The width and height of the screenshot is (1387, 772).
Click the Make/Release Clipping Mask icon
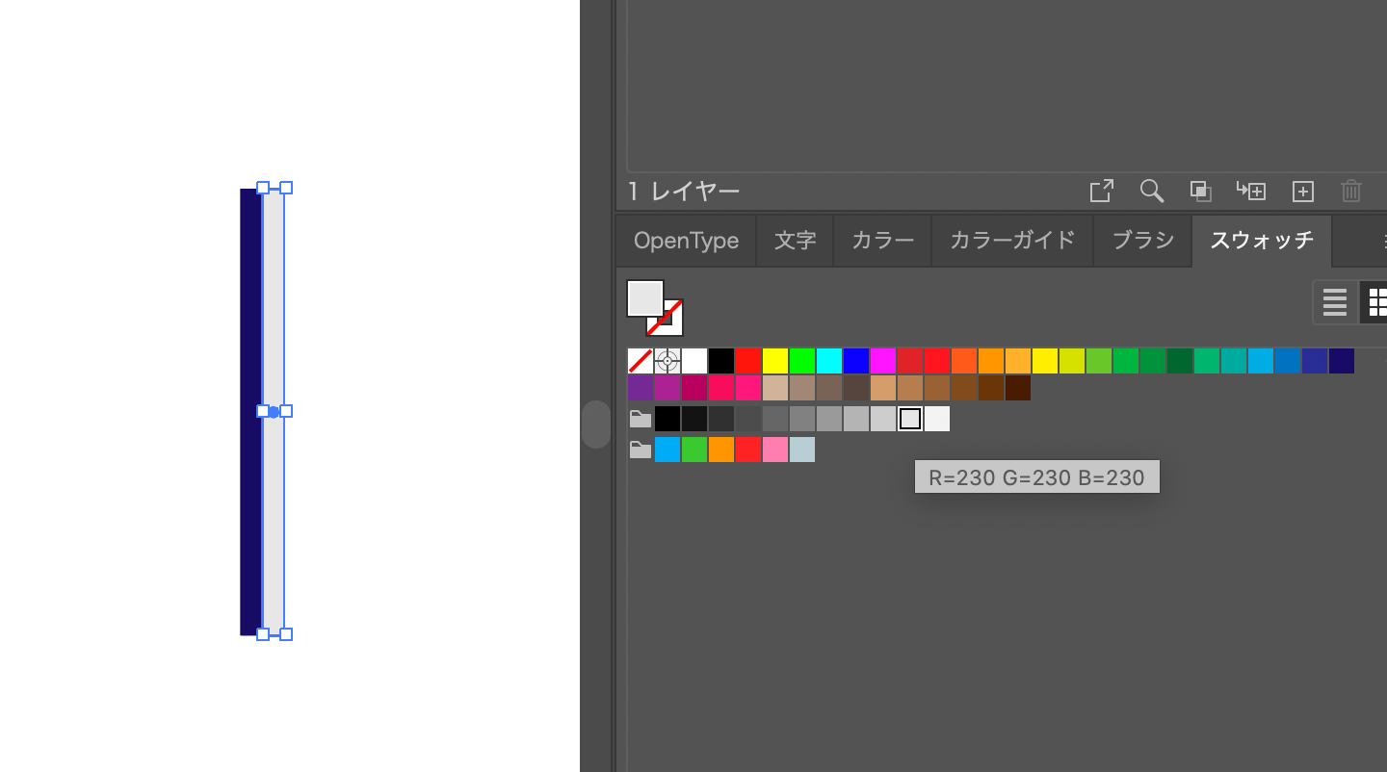point(1200,191)
